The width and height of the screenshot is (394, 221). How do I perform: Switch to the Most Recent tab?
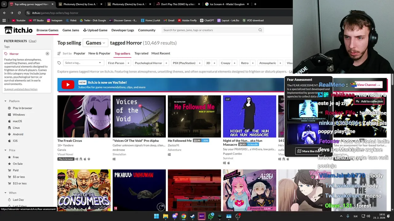161,53
